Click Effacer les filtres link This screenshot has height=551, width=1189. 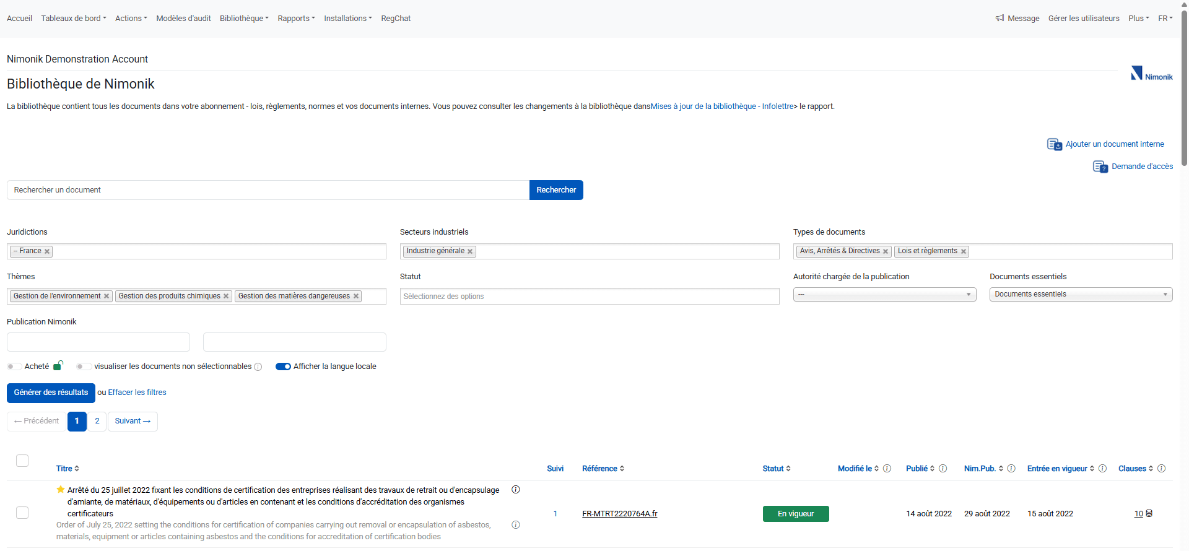[137, 393]
